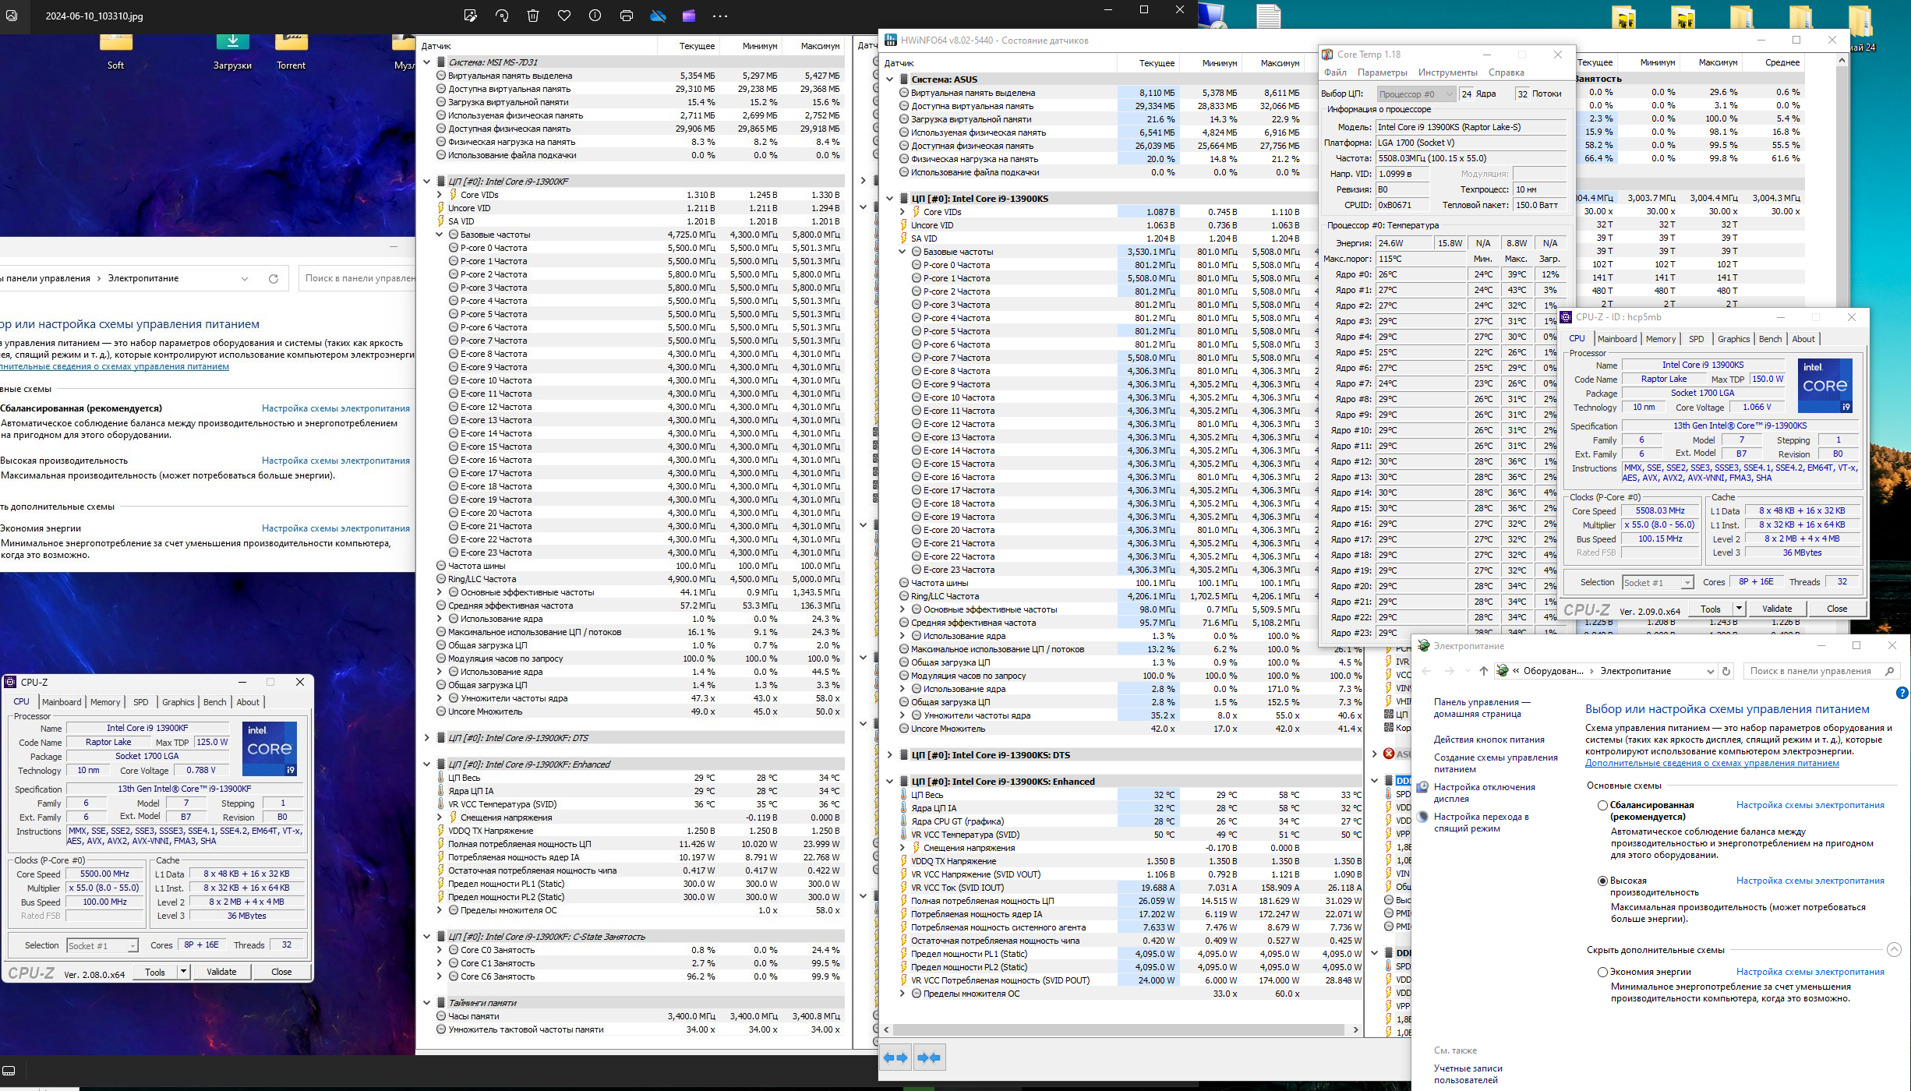This screenshot has height=1091, width=1911.
Task: Hide additional schemes with the chevron button
Action: (x=1895, y=949)
